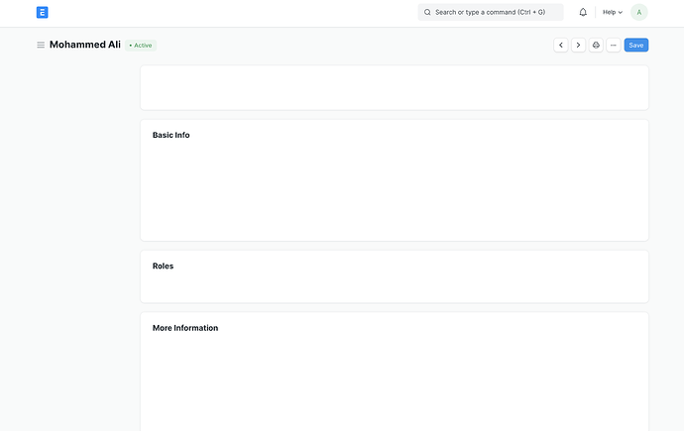This screenshot has width=684, height=431.
Task: Open the Help dropdown menu
Action: 612,13
